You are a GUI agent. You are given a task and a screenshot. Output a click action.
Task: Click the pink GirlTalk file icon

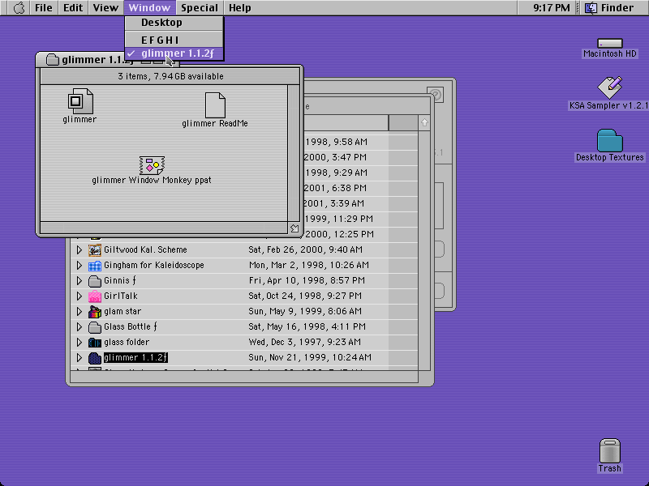pos(95,296)
